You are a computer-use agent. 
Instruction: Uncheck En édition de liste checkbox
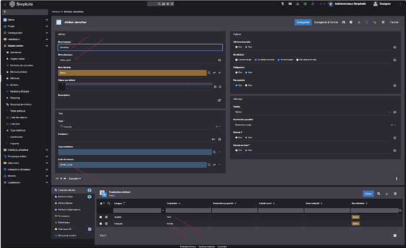[x=255, y=60]
